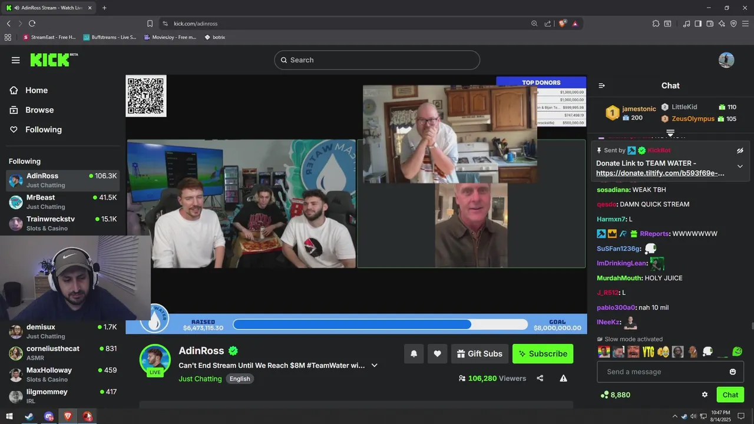
Task: Open the browser main menu
Action: click(745, 24)
